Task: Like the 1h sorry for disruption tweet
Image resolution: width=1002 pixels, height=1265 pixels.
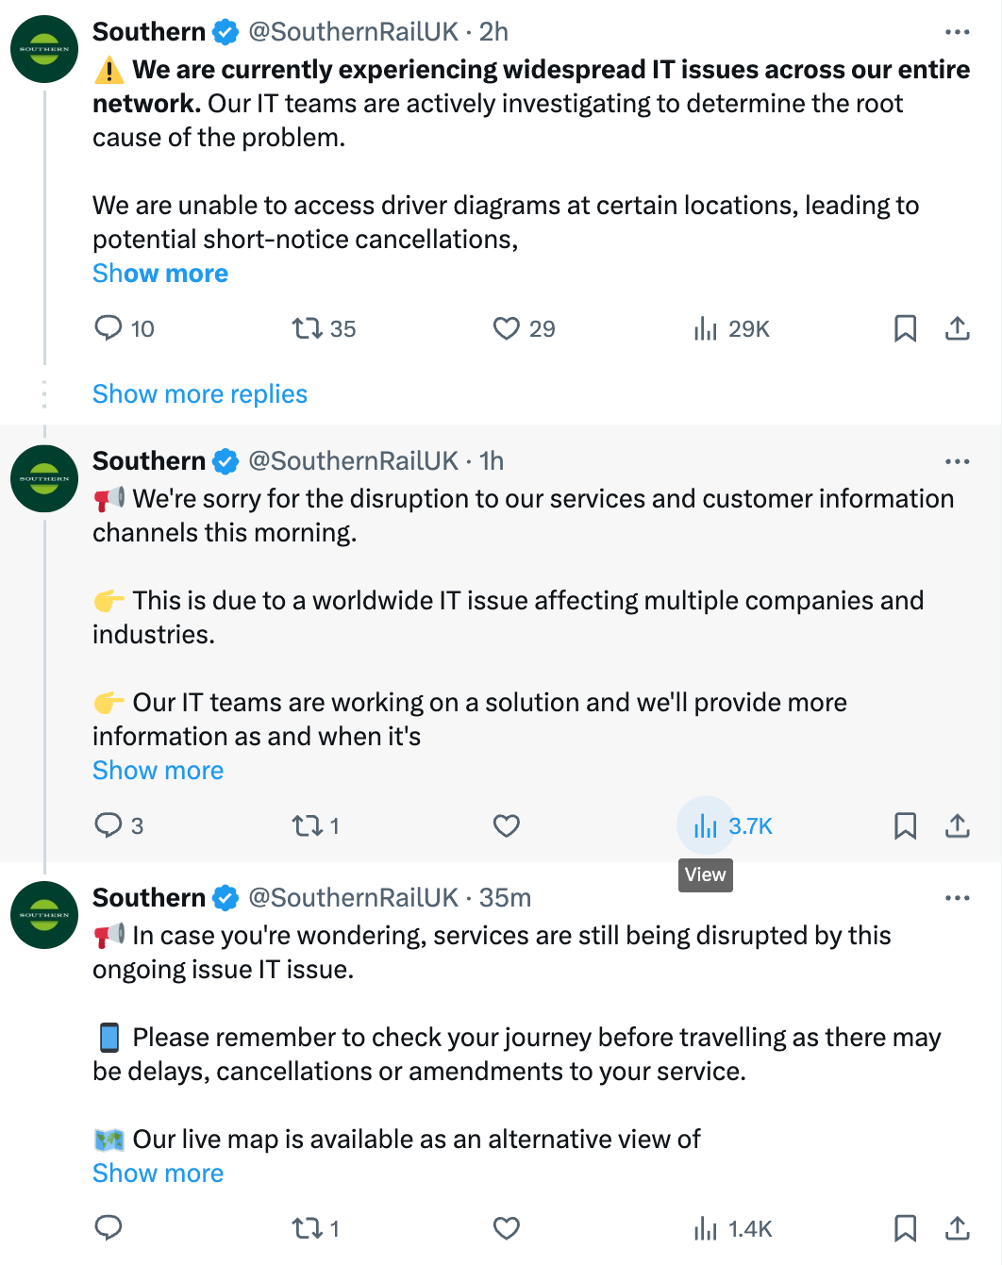Action: 507,825
